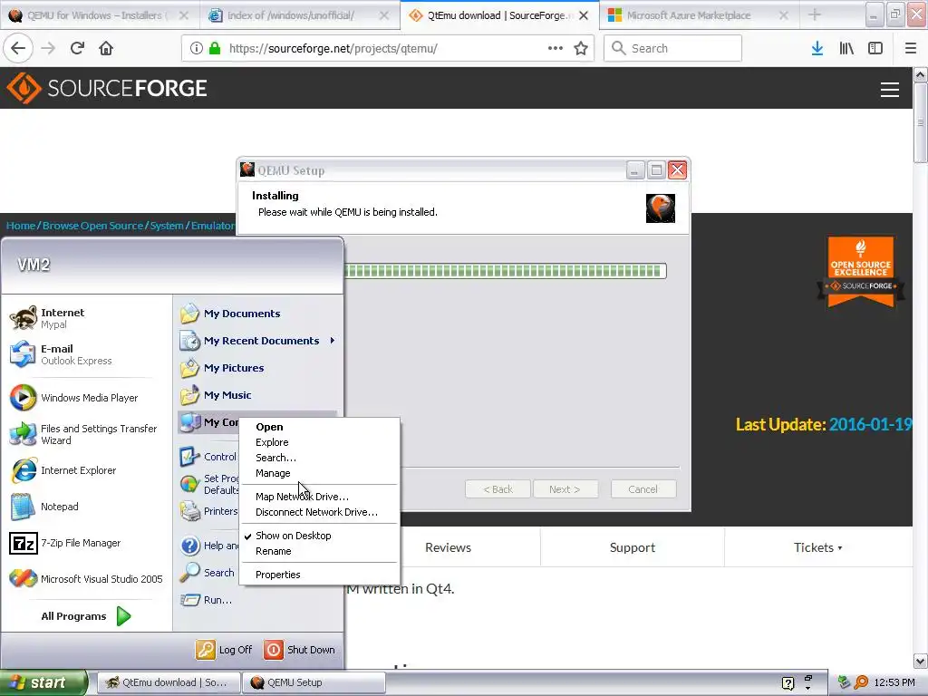Open Properties from the context menu
Screen dimensions: 928x696
click(x=320, y=575)
